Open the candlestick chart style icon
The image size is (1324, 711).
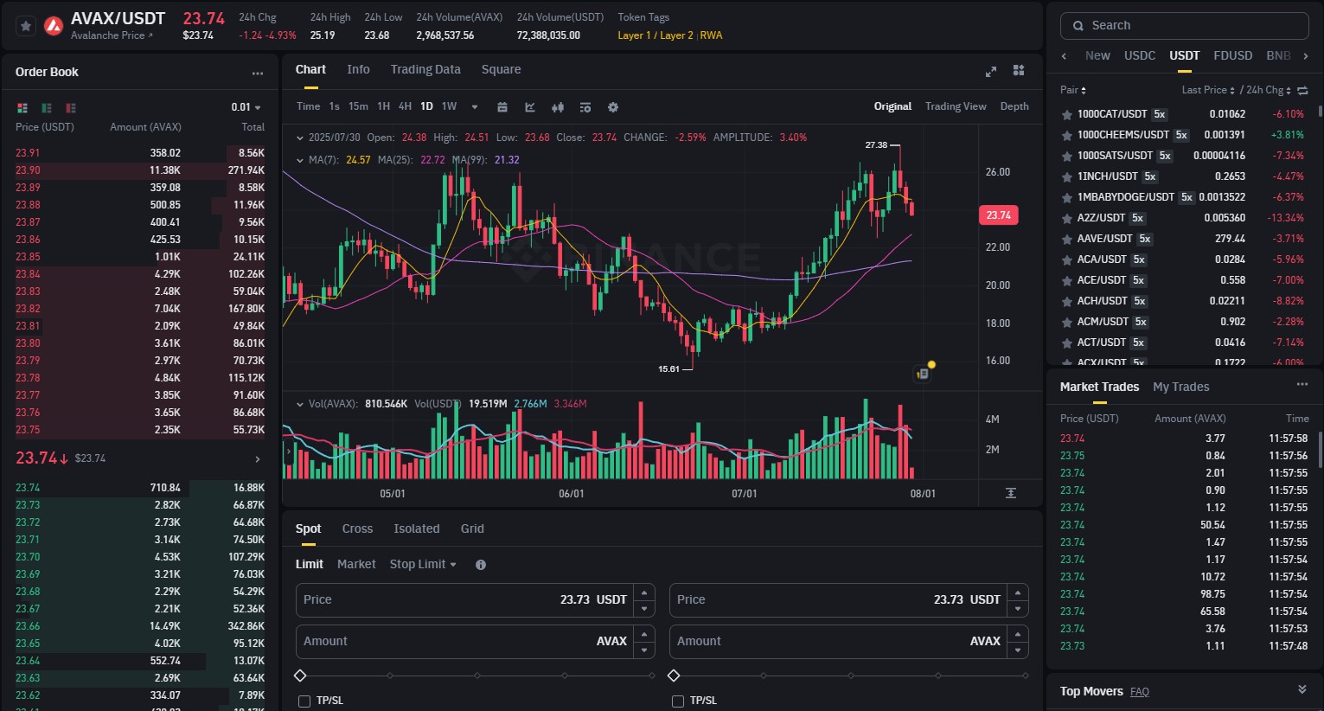(558, 107)
